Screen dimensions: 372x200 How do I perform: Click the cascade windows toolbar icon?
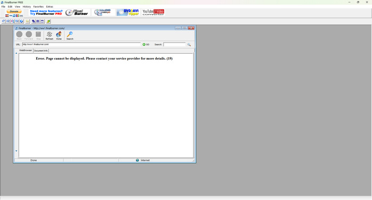click(33, 21)
